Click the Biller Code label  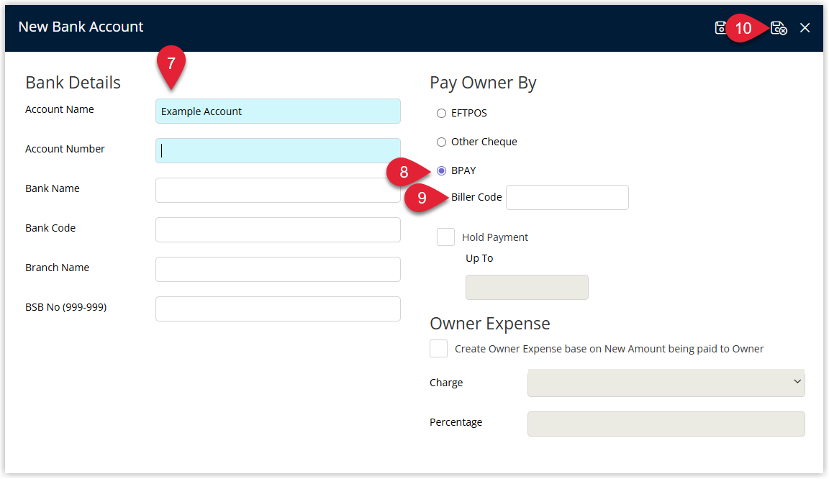pos(476,197)
